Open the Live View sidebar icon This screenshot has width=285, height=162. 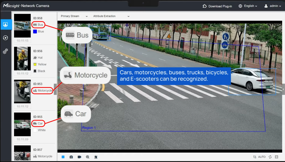pyautogui.click(x=6, y=25)
